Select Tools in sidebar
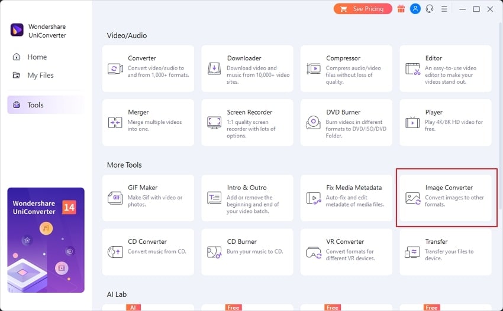 (46, 104)
